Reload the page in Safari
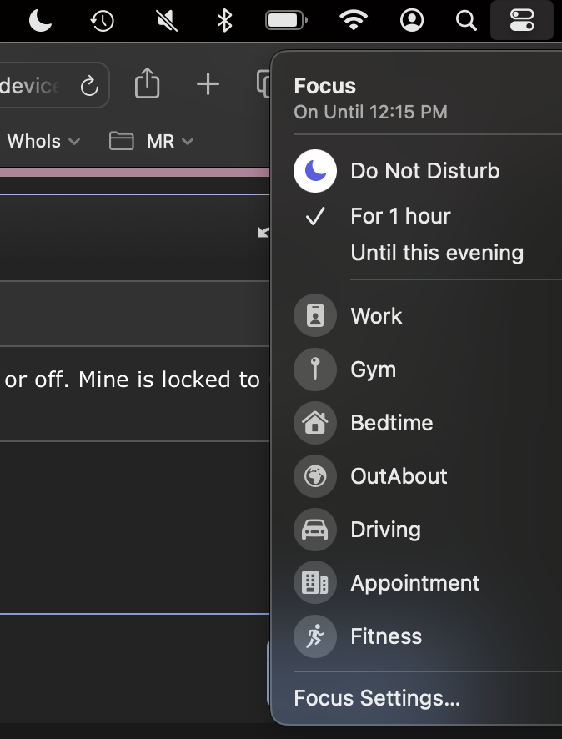562x739 pixels. click(89, 86)
